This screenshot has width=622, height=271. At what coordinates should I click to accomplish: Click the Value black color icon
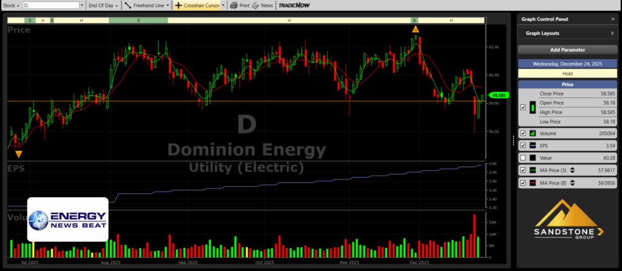click(532, 158)
